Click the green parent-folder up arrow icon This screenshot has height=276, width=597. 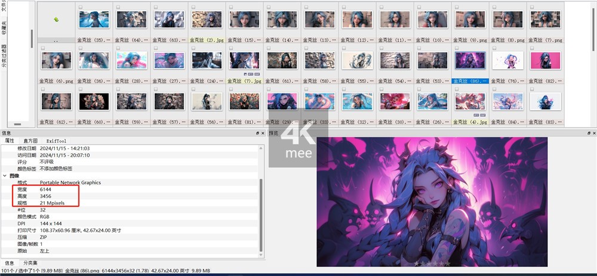pos(56,20)
